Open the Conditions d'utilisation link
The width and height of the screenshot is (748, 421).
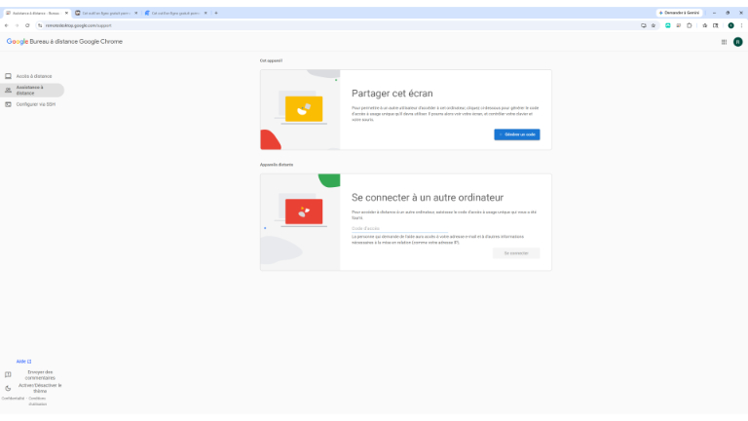(37, 401)
